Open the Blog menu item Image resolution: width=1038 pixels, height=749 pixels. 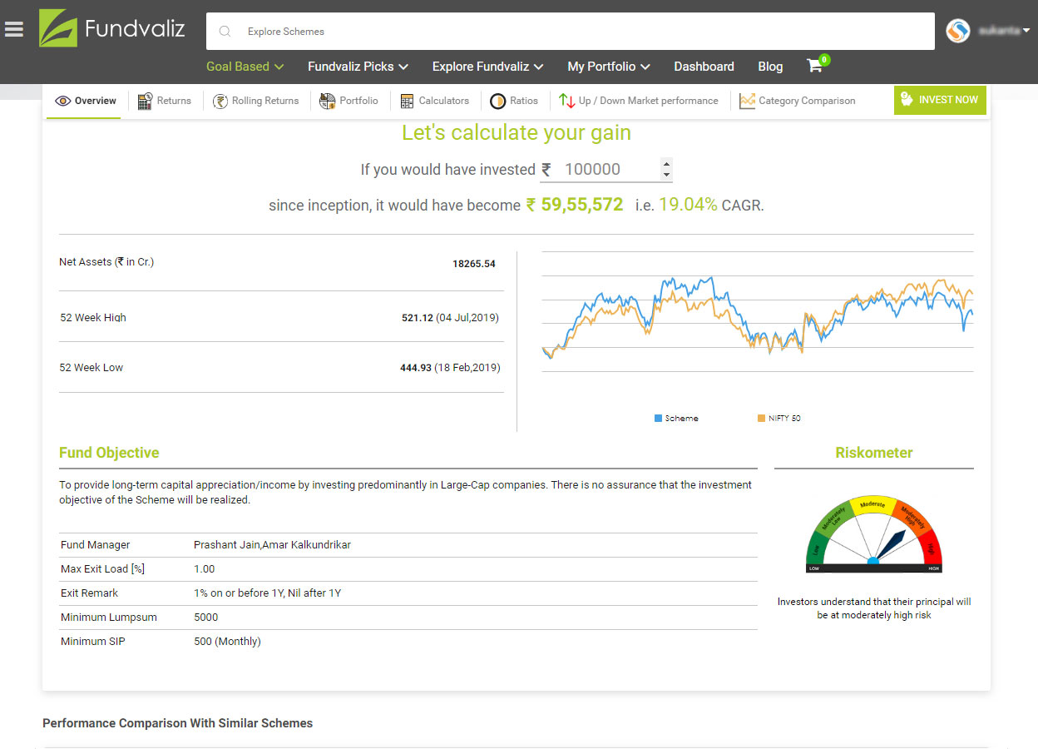tap(770, 67)
